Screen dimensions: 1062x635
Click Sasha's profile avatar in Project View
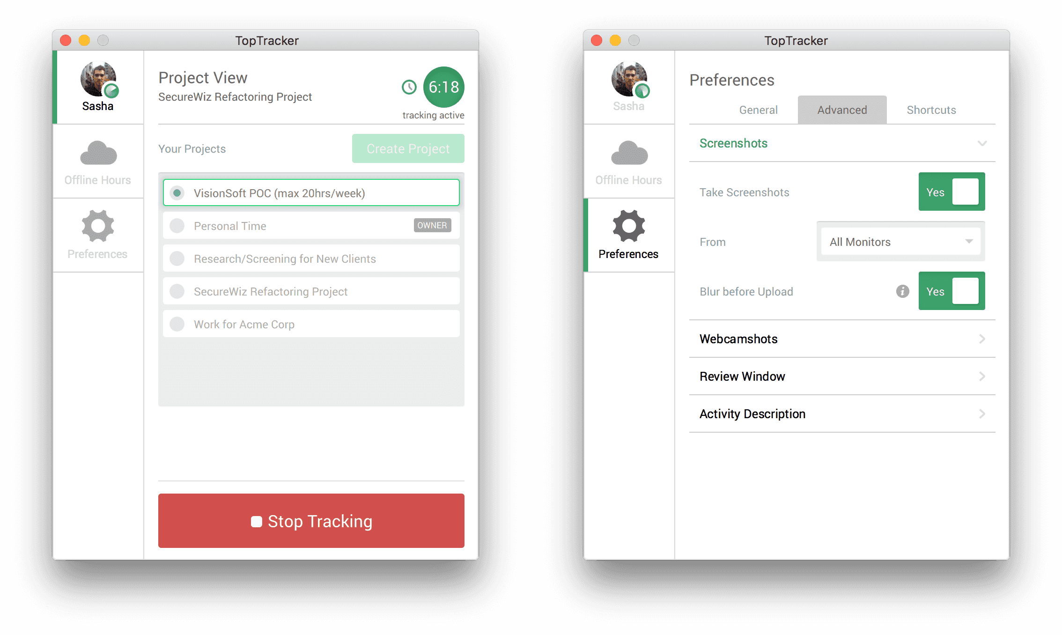coord(98,80)
